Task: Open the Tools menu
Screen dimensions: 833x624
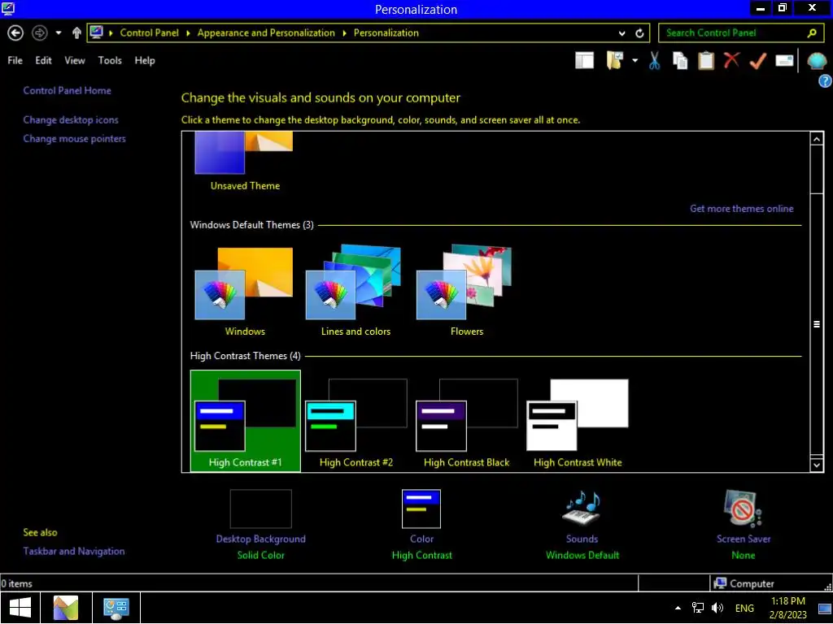Action: [x=110, y=60]
